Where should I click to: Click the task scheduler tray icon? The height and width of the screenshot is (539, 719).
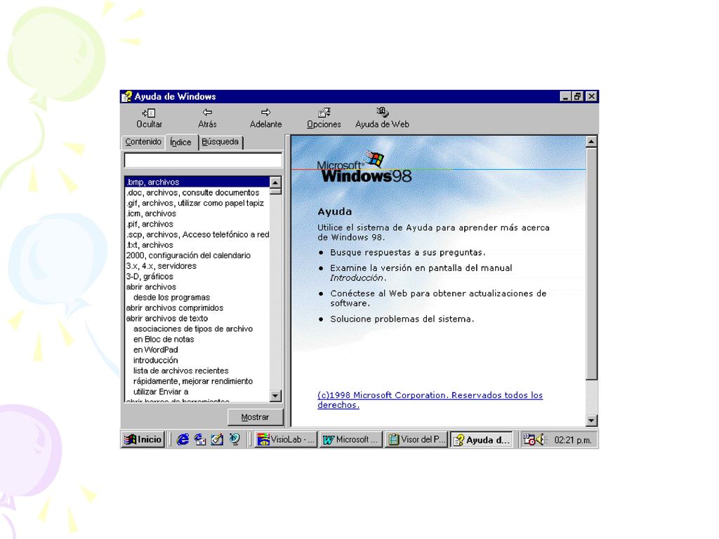529,439
